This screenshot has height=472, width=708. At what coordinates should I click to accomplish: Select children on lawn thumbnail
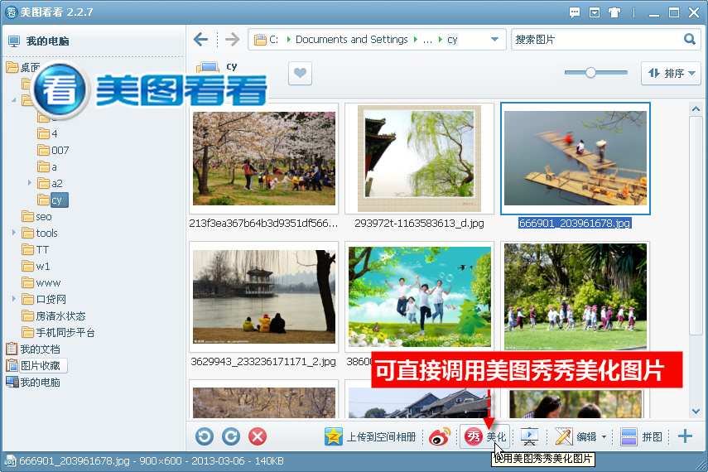pos(576,296)
